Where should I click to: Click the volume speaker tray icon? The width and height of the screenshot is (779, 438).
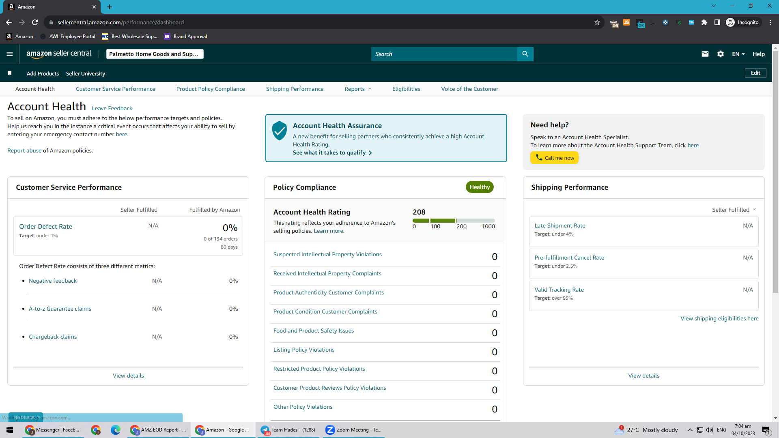pyautogui.click(x=710, y=430)
